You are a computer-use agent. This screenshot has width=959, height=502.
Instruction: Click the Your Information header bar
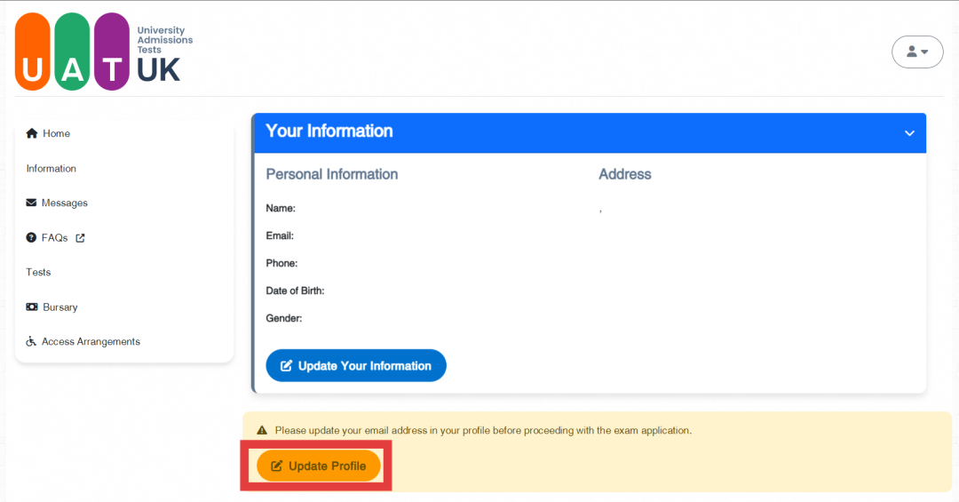[x=590, y=132]
